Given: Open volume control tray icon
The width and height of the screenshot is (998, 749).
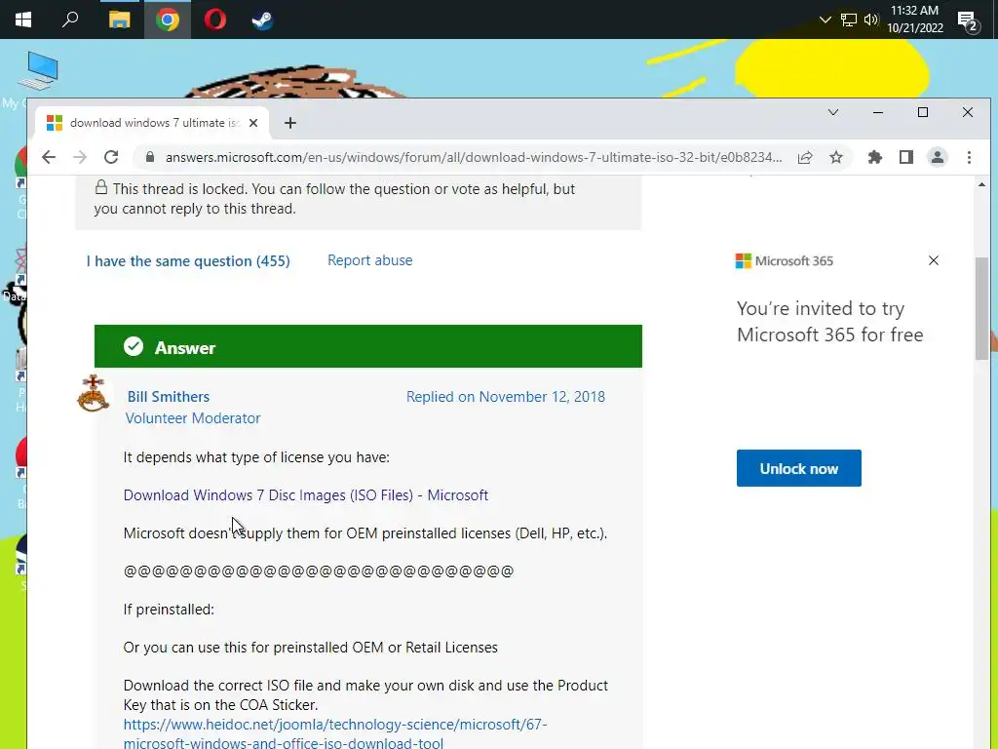Looking at the screenshot, I should pos(871,20).
